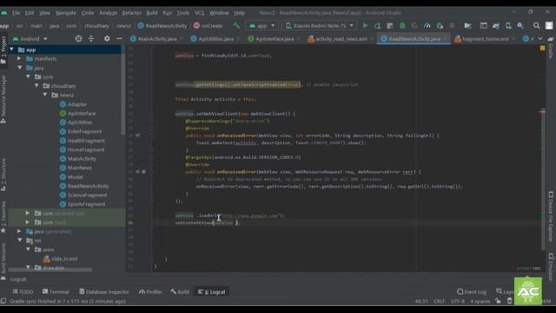Open the app run configuration dropdown

(x=262, y=25)
